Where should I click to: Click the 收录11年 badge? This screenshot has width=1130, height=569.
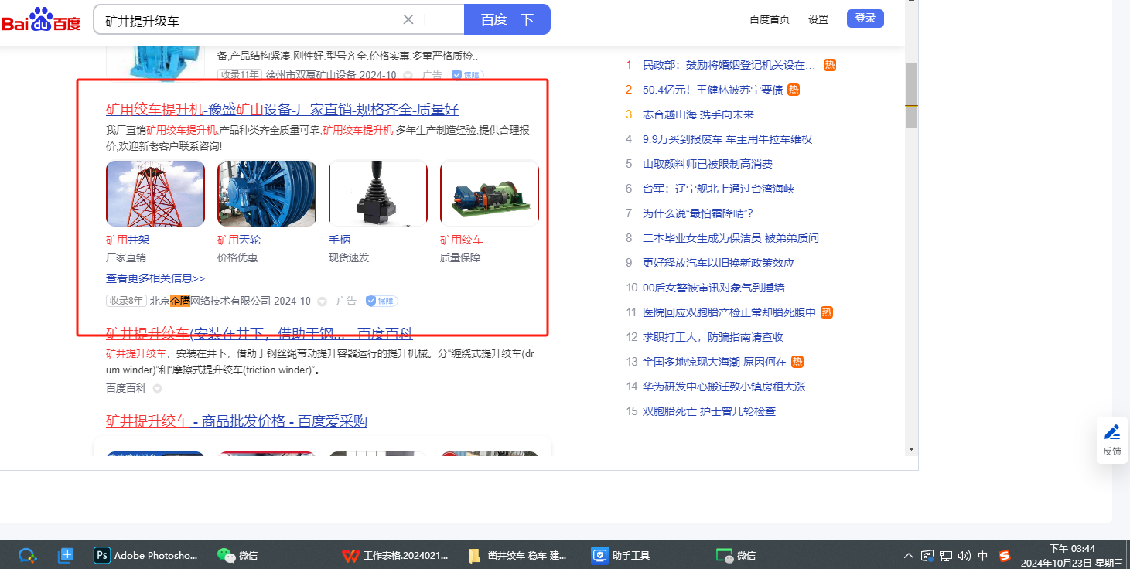pos(240,75)
